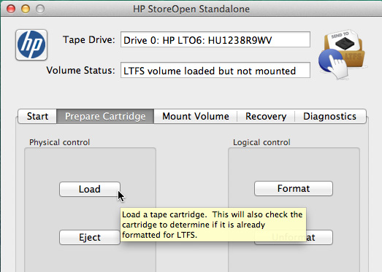Click the Physical control group label
Viewport: 382px width, 272px height.
coord(59,142)
